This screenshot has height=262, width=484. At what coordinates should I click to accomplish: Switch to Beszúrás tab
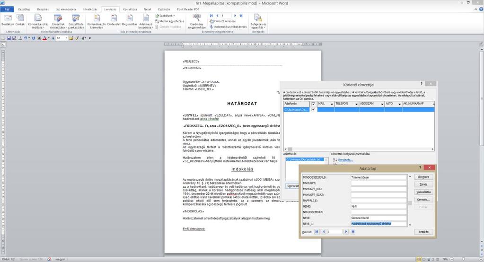(x=43, y=9)
